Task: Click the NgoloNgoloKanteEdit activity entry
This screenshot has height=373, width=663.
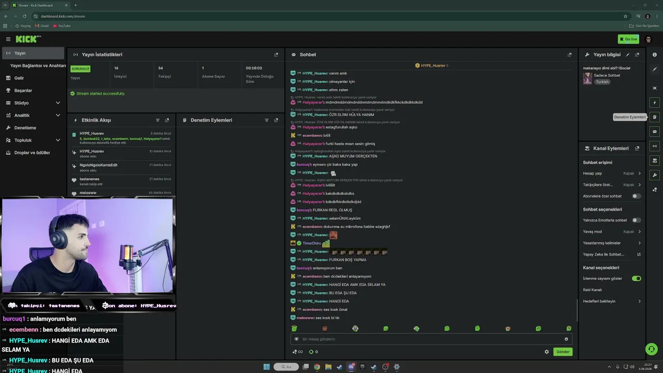Action: (122, 167)
